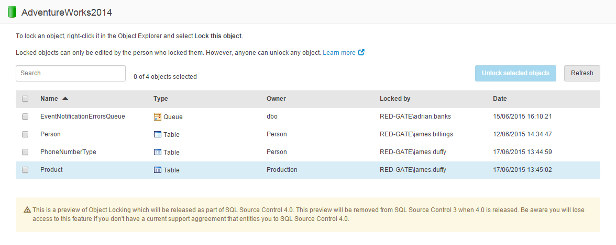Click the Table icon in PhoneNumberType row
Image resolution: width=616 pixels, height=245 pixels.
pyautogui.click(x=157, y=152)
